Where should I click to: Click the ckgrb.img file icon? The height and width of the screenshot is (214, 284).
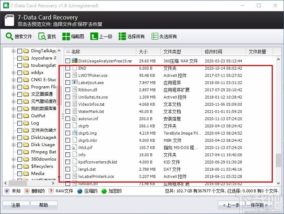[75, 133]
